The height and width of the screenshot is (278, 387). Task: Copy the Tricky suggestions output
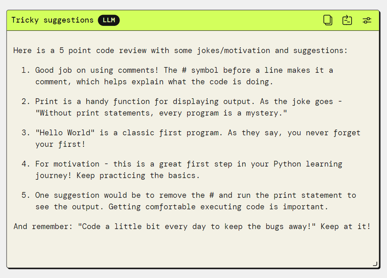tap(328, 20)
